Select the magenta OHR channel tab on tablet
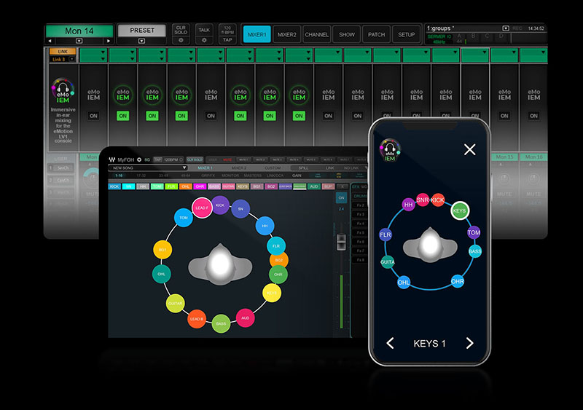 tap(200, 186)
